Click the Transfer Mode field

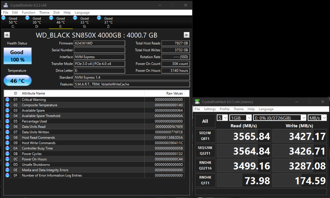tap(100, 64)
